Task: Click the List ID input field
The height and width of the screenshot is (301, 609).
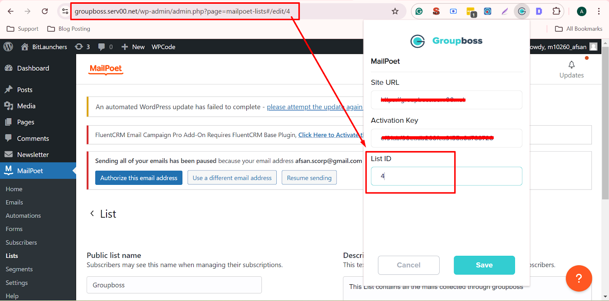Action: coord(446,176)
